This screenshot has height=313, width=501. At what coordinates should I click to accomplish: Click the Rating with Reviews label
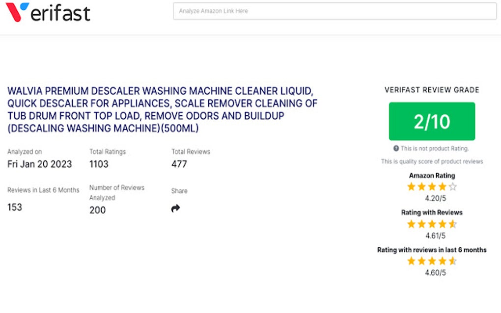tap(432, 212)
